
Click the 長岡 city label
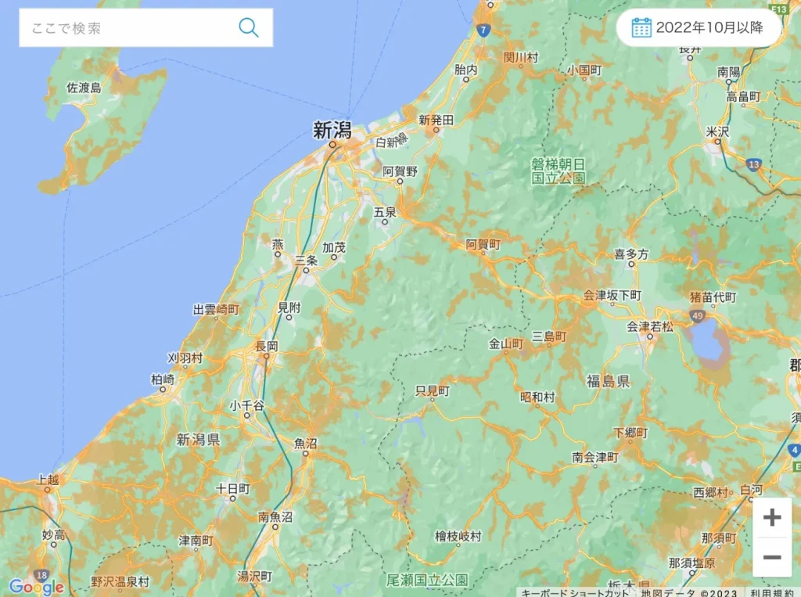click(x=267, y=347)
